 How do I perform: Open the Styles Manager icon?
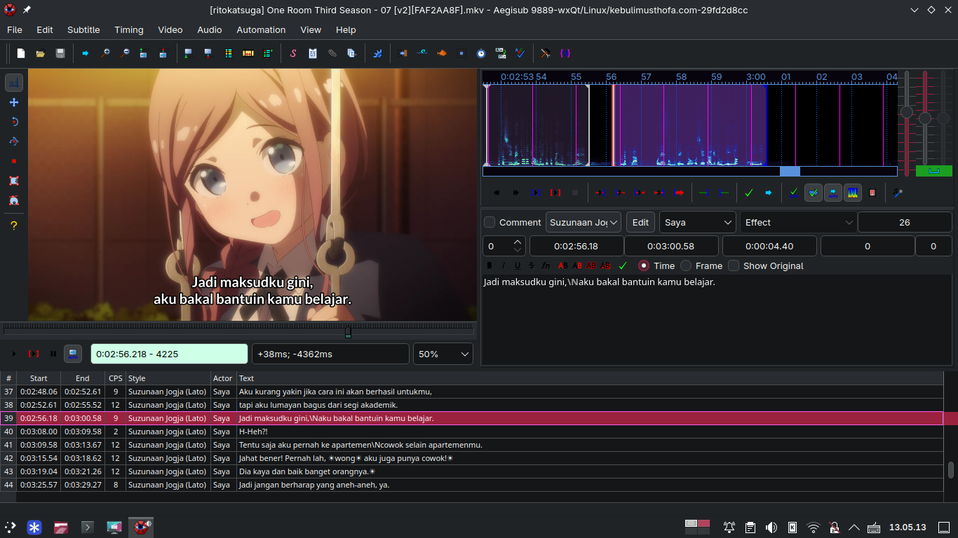[x=293, y=53]
